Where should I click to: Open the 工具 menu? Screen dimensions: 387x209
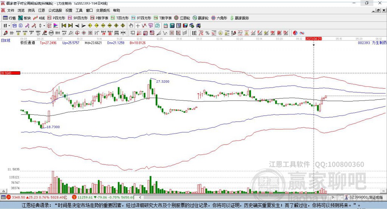[79, 10]
